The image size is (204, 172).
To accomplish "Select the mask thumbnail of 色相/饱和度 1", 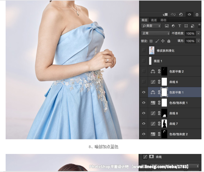I will (164, 103).
